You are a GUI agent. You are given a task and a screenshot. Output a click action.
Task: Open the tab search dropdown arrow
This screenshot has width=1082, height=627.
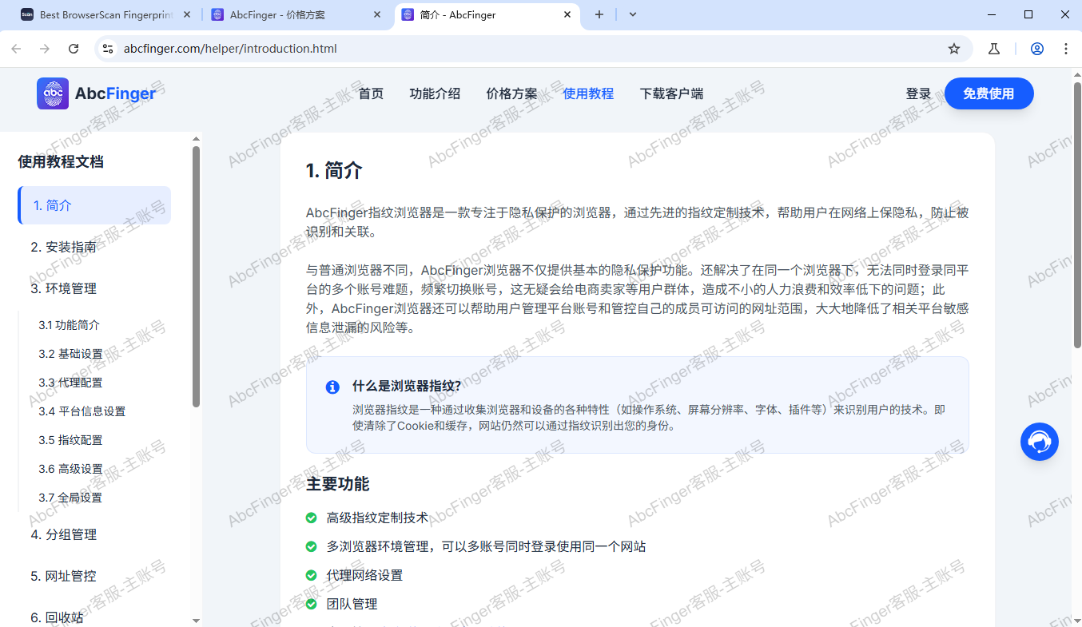click(632, 14)
